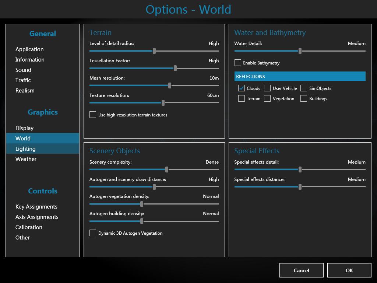Uncheck the Clouds reflection checkbox
The image size is (377, 283).
point(242,88)
